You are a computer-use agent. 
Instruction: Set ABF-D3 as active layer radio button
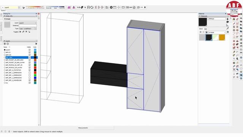(x=5, y=53)
